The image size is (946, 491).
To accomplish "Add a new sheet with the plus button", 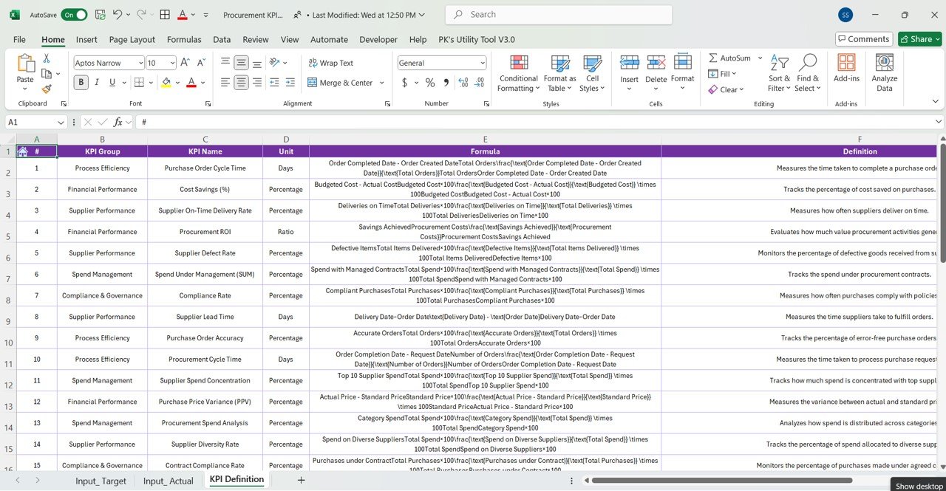I will click(x=301, y=480).
